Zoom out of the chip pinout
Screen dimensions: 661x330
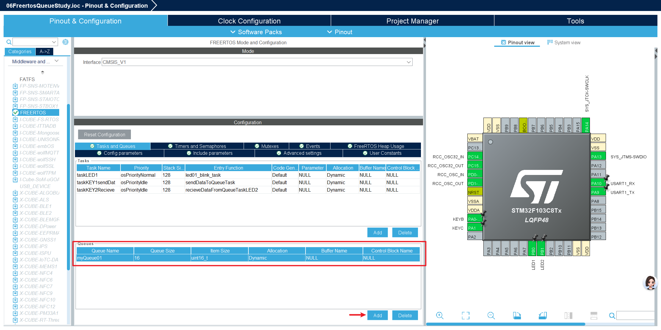pos(491,315)
